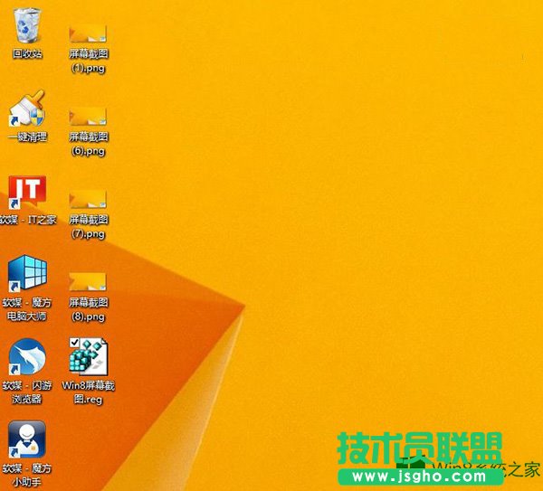The image size is (543, 491).
Task: Click the 回收站 text label
Action: 27,53
